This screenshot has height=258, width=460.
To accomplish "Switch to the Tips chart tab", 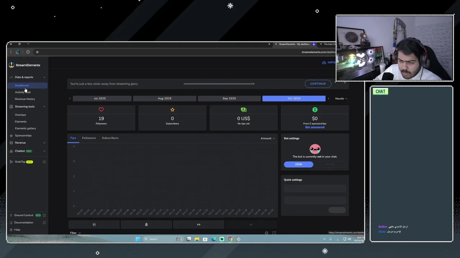I will [x=73, y=138].
